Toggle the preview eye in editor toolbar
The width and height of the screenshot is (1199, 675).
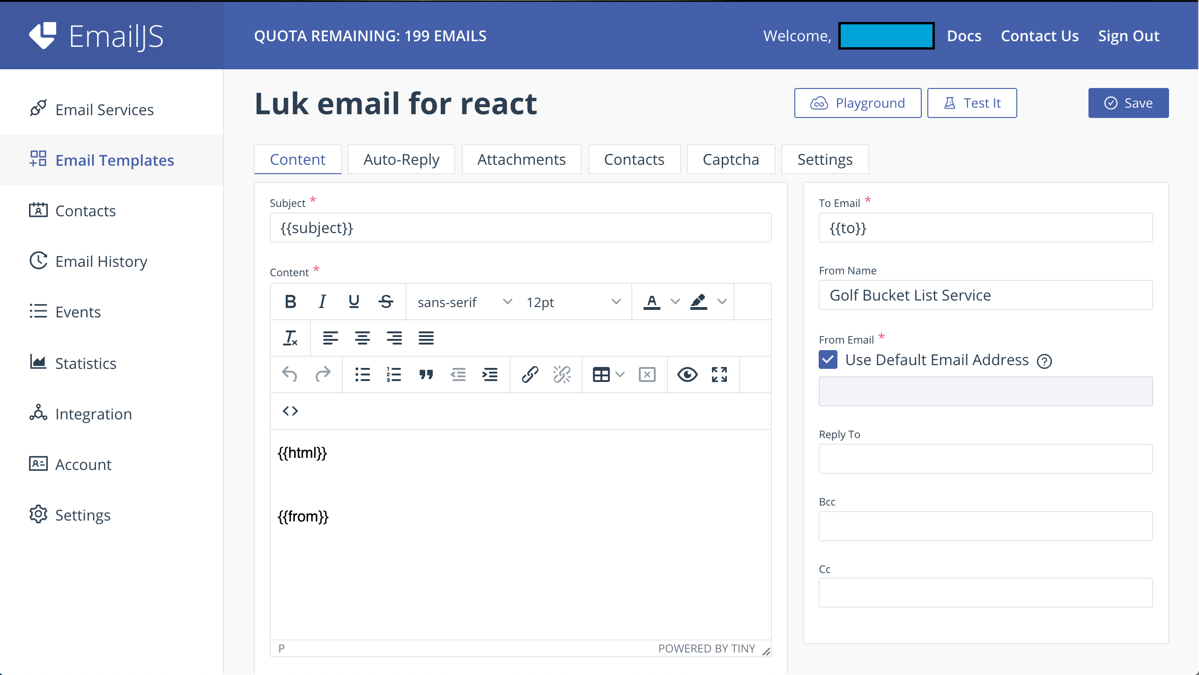(x=687, y=374)
